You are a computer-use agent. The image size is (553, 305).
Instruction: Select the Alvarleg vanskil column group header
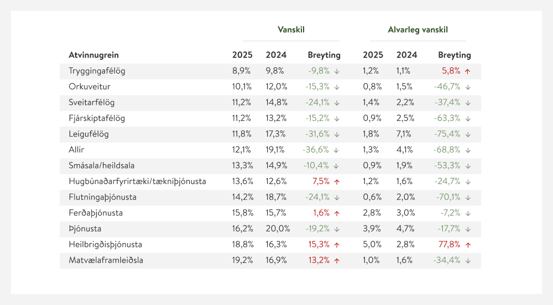pos(418,30)
